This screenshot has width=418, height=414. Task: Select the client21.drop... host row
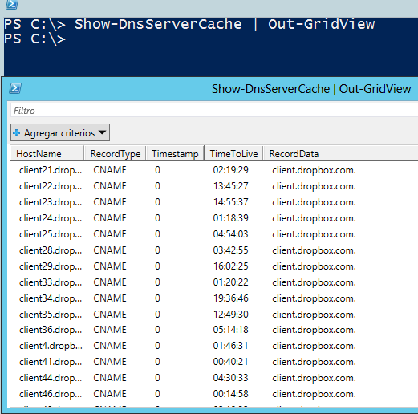point(214,170)
